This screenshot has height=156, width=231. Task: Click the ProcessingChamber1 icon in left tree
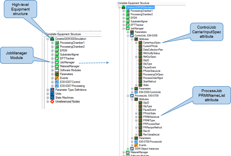57,43
